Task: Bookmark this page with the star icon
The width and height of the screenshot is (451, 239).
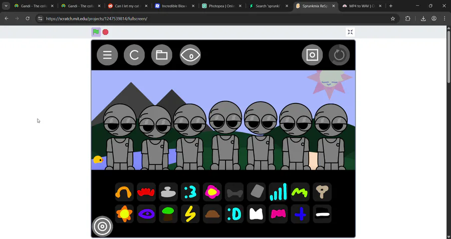Action: click(392, 18)
